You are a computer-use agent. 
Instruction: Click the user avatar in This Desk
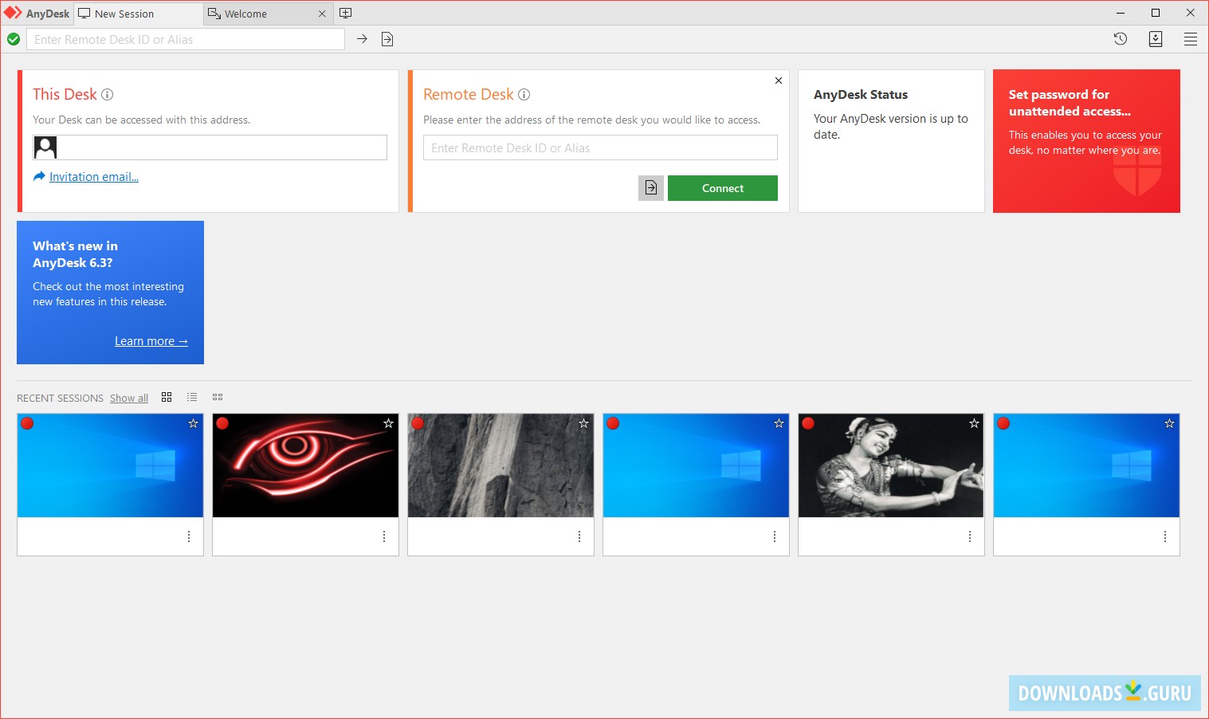click(45, 147)
